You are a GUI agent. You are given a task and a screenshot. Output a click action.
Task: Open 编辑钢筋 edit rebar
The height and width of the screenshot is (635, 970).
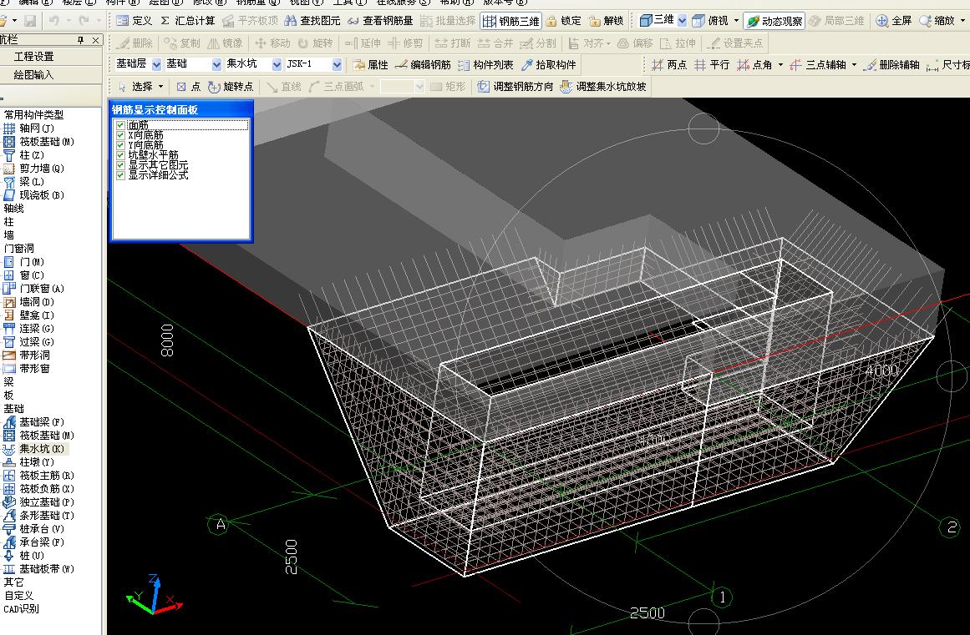click(423, 65)
